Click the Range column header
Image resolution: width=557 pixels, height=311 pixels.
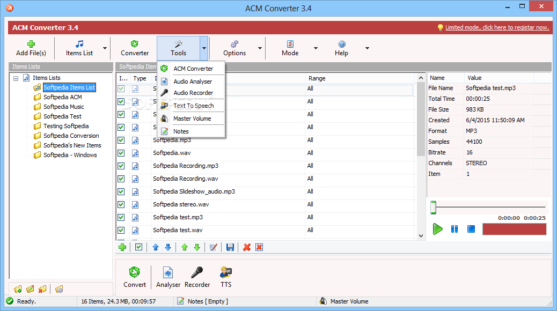pos(360,78)
